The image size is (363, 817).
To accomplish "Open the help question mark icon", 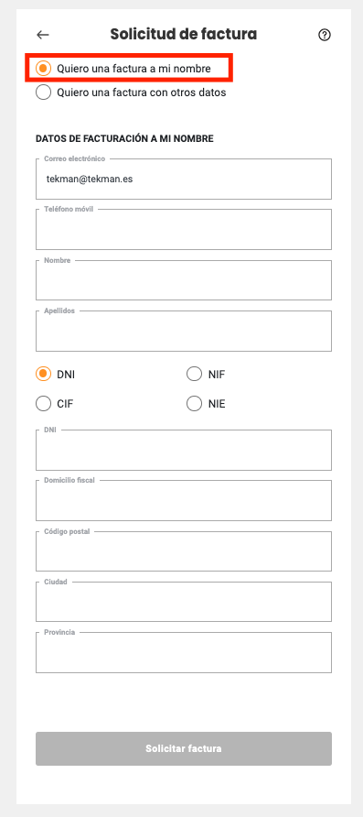I will (x=325, y=35).
